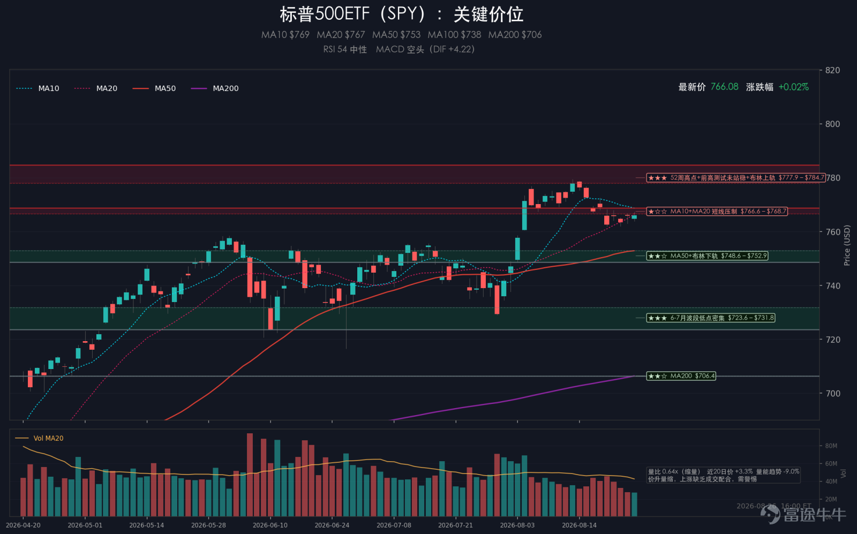
Task: Click the 700 price axis tick
Action: (833, 394)
